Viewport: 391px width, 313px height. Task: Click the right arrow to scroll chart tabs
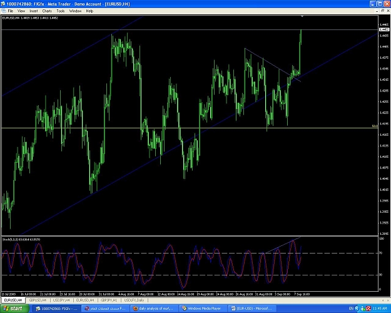tap(387, 300)
